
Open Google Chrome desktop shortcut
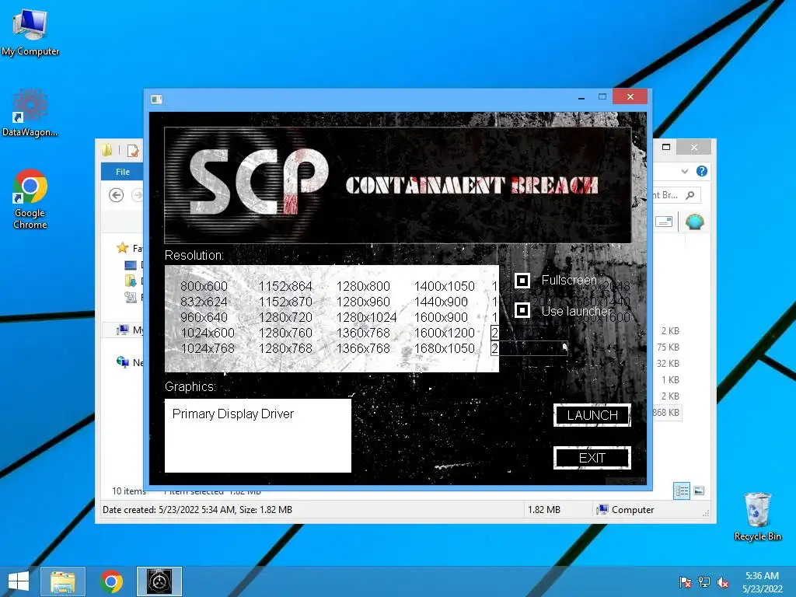(x=30, y=198)
